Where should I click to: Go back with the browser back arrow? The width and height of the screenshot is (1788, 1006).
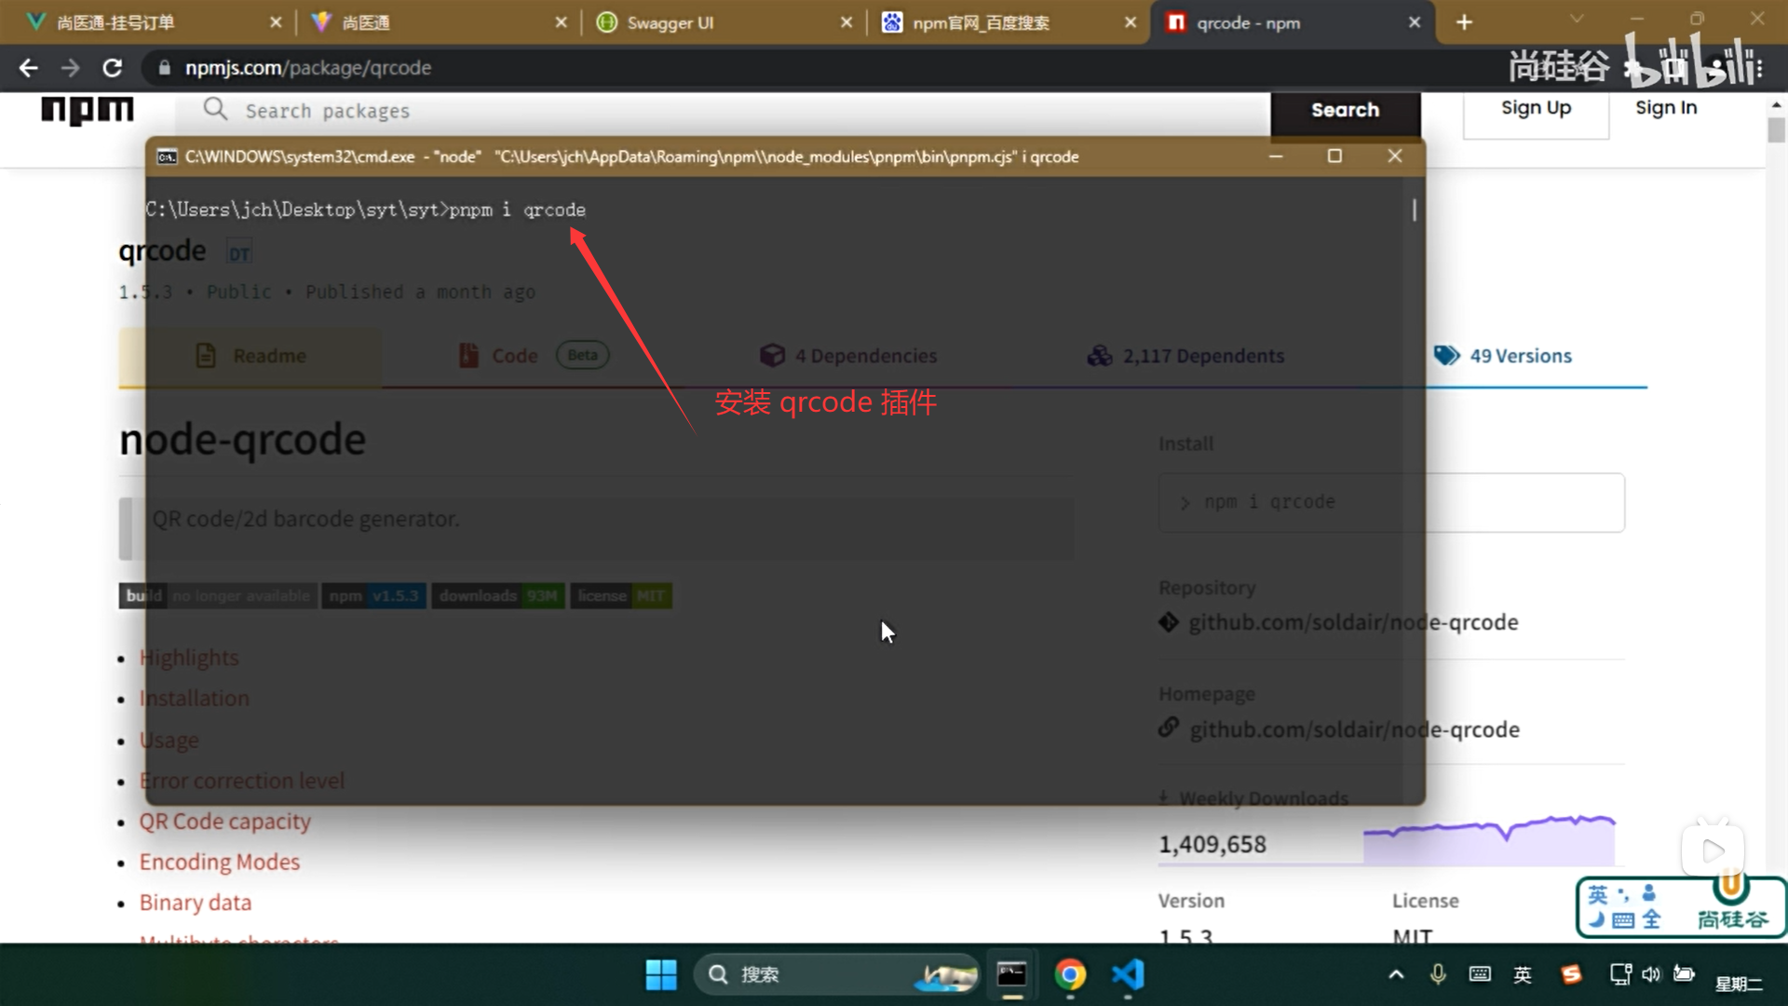[x=28, y=68]
